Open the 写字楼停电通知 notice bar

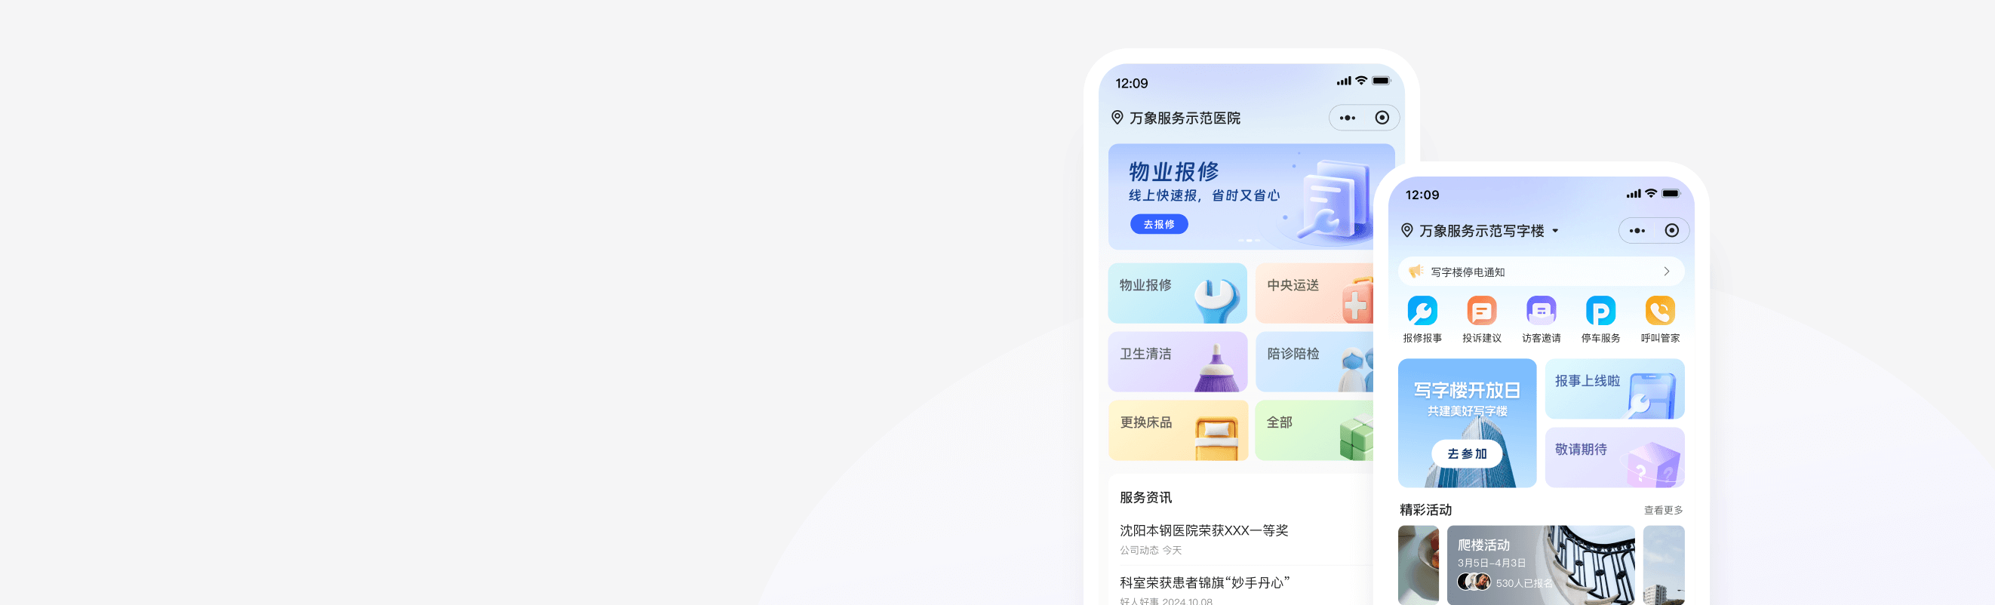coord(1541,271)
